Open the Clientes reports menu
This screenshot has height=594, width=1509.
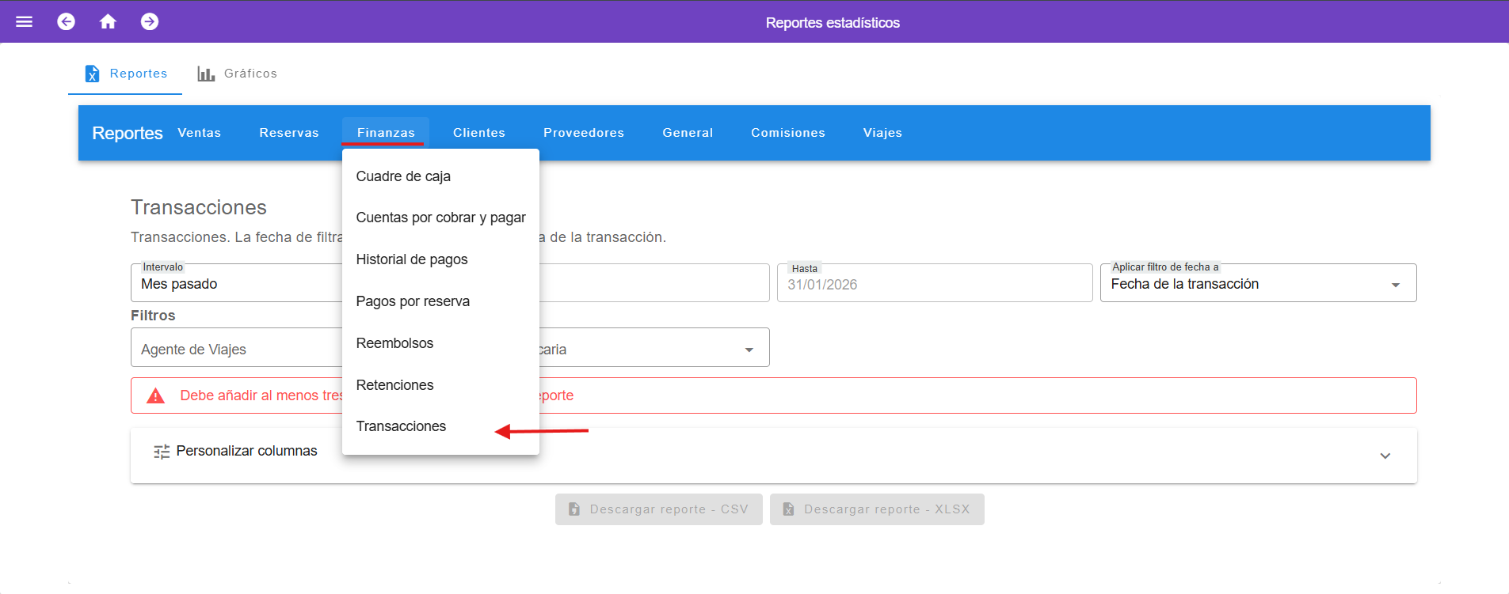click(478, 133)
